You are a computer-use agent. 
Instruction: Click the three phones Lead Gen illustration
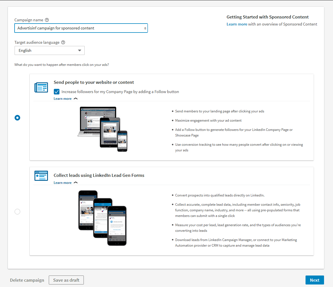[x=102, y=219]
